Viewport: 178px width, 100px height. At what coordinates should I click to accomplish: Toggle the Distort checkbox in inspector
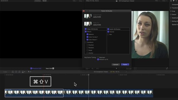click(x=171, y=14)
